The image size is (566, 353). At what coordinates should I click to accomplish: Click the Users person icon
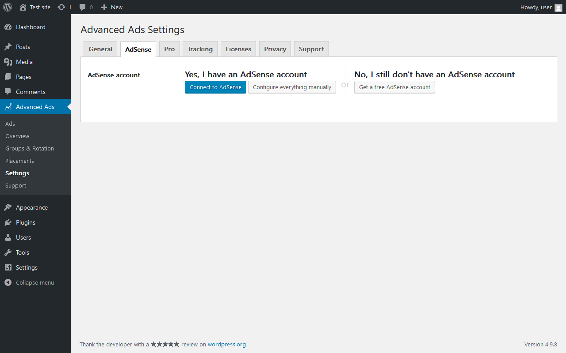pos(8,237)
